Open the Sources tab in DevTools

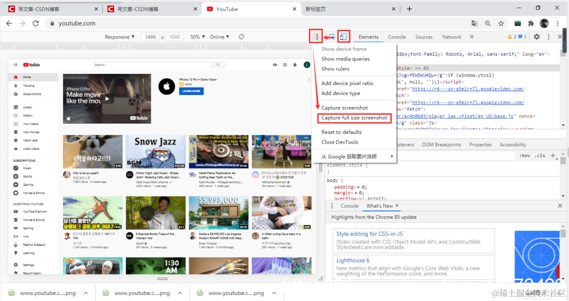click(x=424, y=37)
